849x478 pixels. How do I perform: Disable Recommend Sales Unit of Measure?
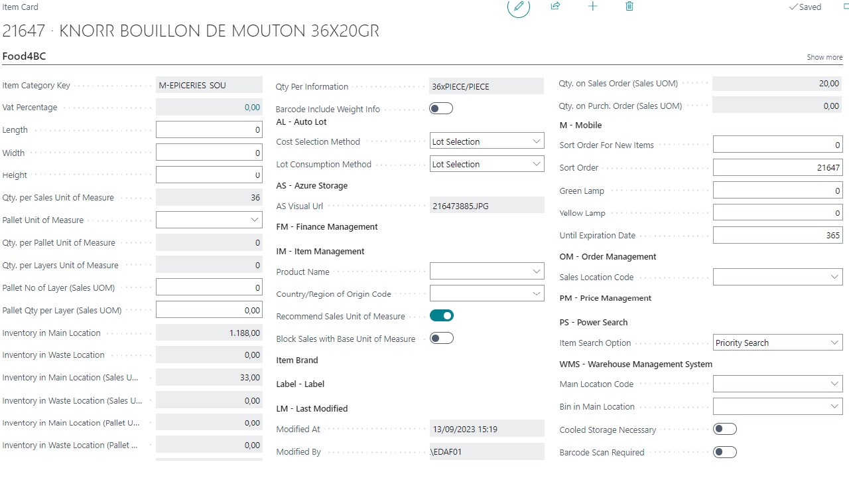pos(441,315)
